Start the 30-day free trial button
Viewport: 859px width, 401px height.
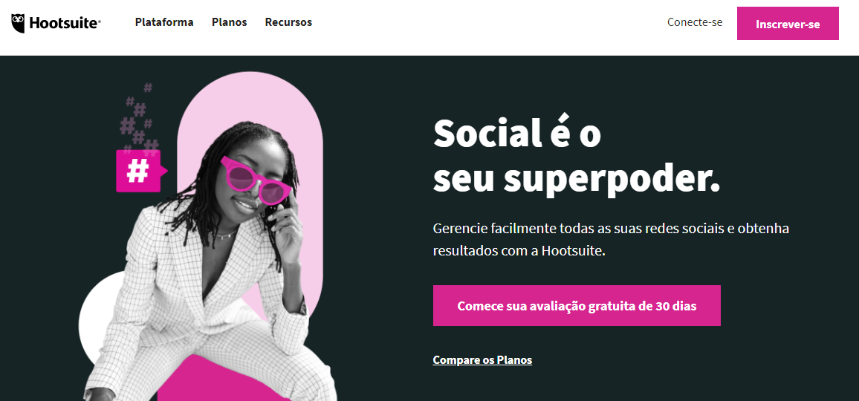coord(577,306)
